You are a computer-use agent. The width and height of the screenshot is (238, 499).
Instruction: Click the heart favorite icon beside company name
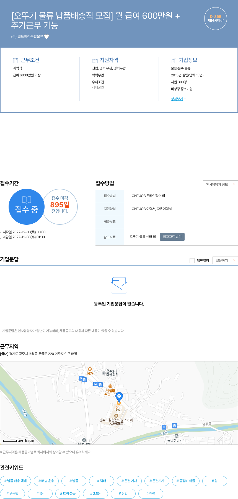click(46, 37)
